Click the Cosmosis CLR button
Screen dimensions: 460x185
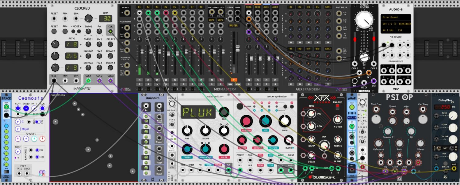click(x=42, y=108)
